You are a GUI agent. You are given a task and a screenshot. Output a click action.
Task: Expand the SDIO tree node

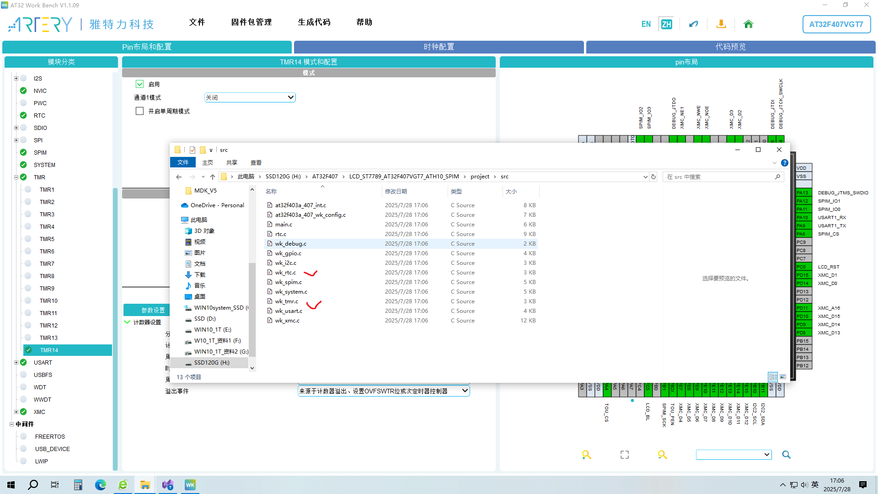(x=16, y=128)
